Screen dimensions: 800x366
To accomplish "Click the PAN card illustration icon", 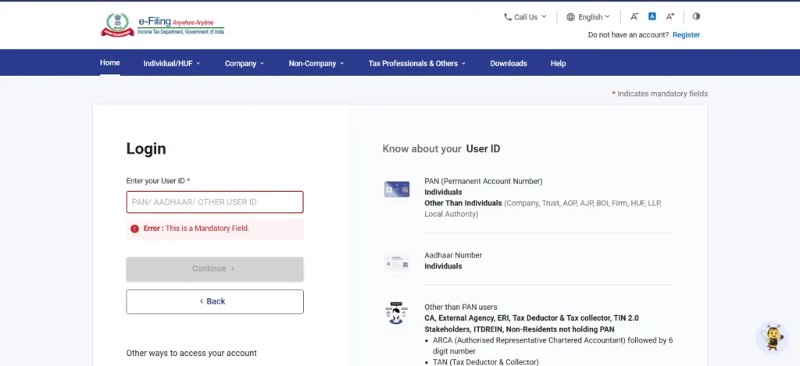I will tap(397, 189).
